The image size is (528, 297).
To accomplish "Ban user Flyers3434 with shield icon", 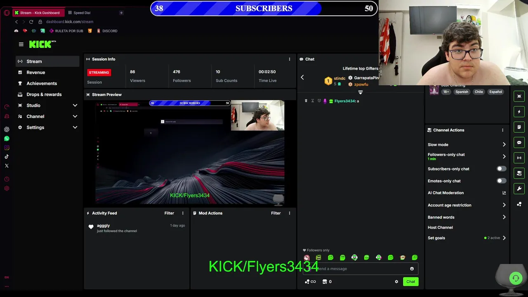I will pyautogui.click(x=319, y=101).
